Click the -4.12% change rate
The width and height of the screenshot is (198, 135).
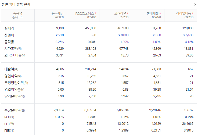(x=189, y=42)
